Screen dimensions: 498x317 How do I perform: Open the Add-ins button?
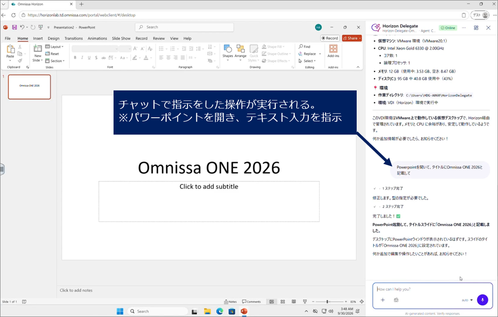tap(333, 51)
